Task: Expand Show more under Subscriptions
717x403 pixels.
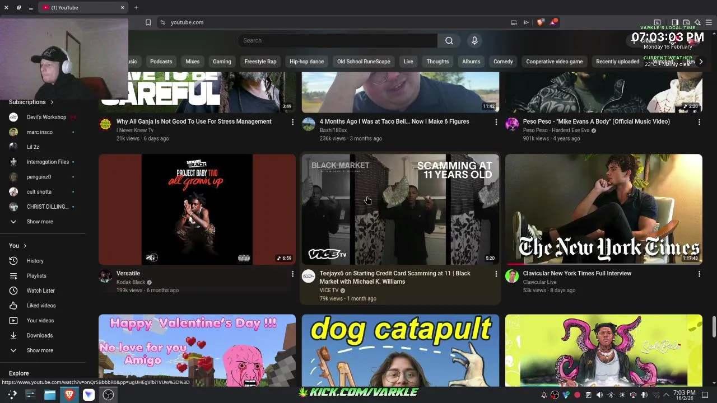Action: click(40, 222)
